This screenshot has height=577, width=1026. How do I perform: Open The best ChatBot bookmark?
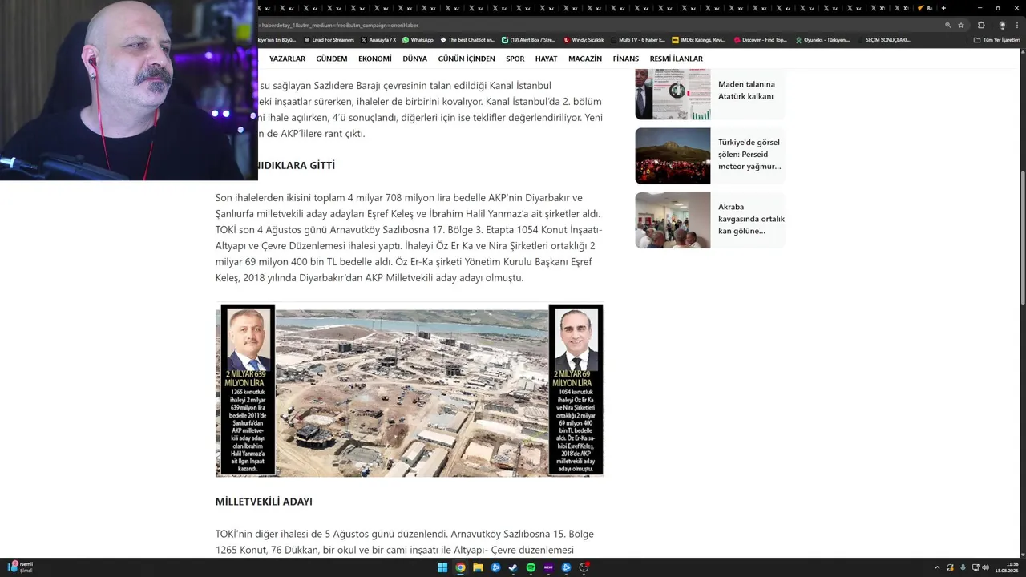pyautogui.click(x=467, y=39)
